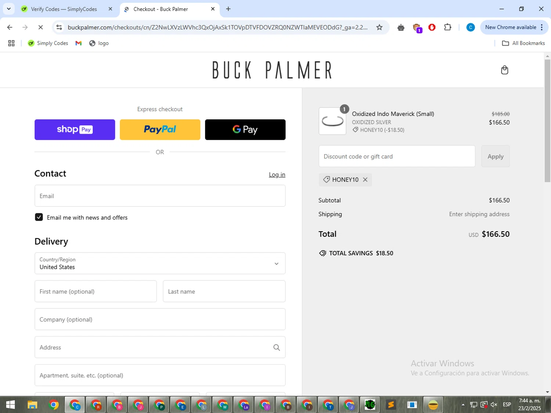Click the muted volume tray icon
This screenshot has width=551, height=413.
[x=494, y=405]
